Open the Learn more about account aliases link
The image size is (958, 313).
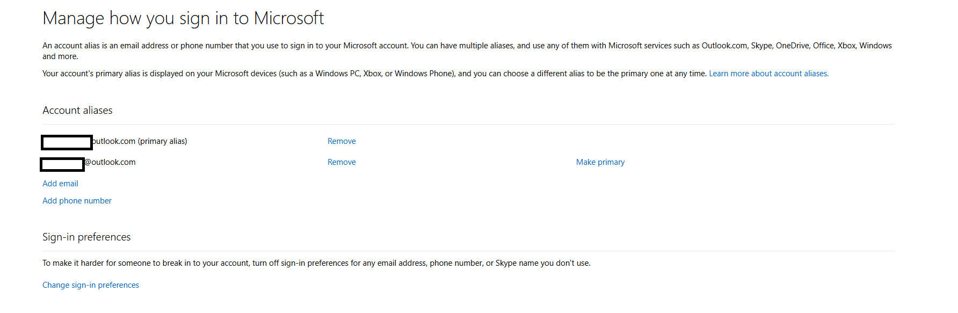tap(768, 74)
